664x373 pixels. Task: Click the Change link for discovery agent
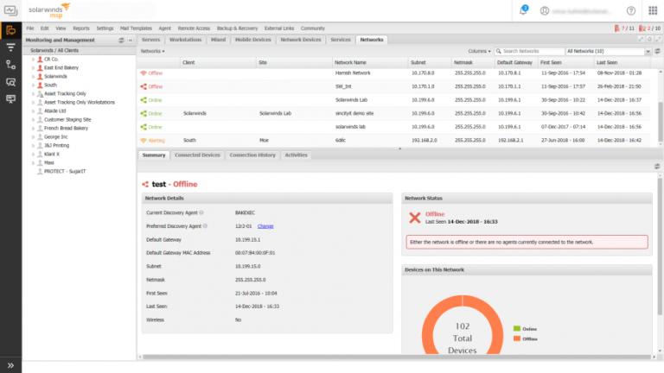[265, 224]
